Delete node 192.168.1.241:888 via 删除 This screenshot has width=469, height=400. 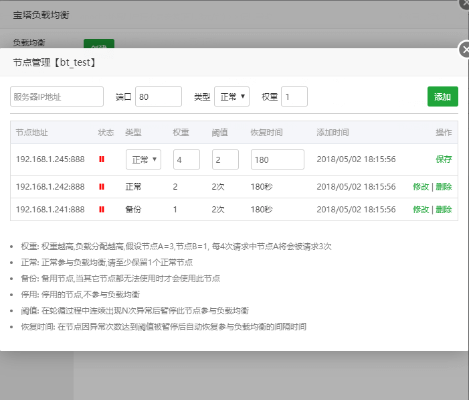point(444,209)
